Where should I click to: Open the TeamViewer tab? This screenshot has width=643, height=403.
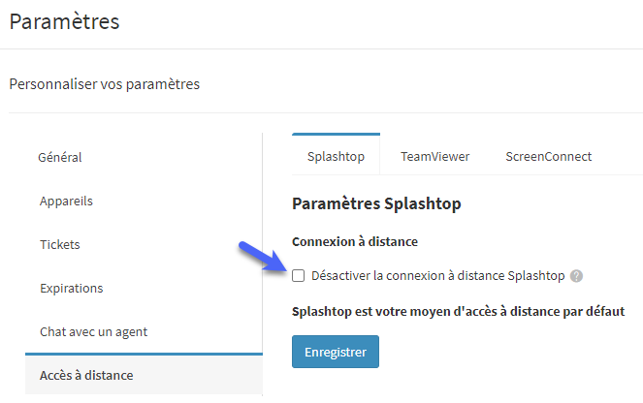tap(434, 156)
